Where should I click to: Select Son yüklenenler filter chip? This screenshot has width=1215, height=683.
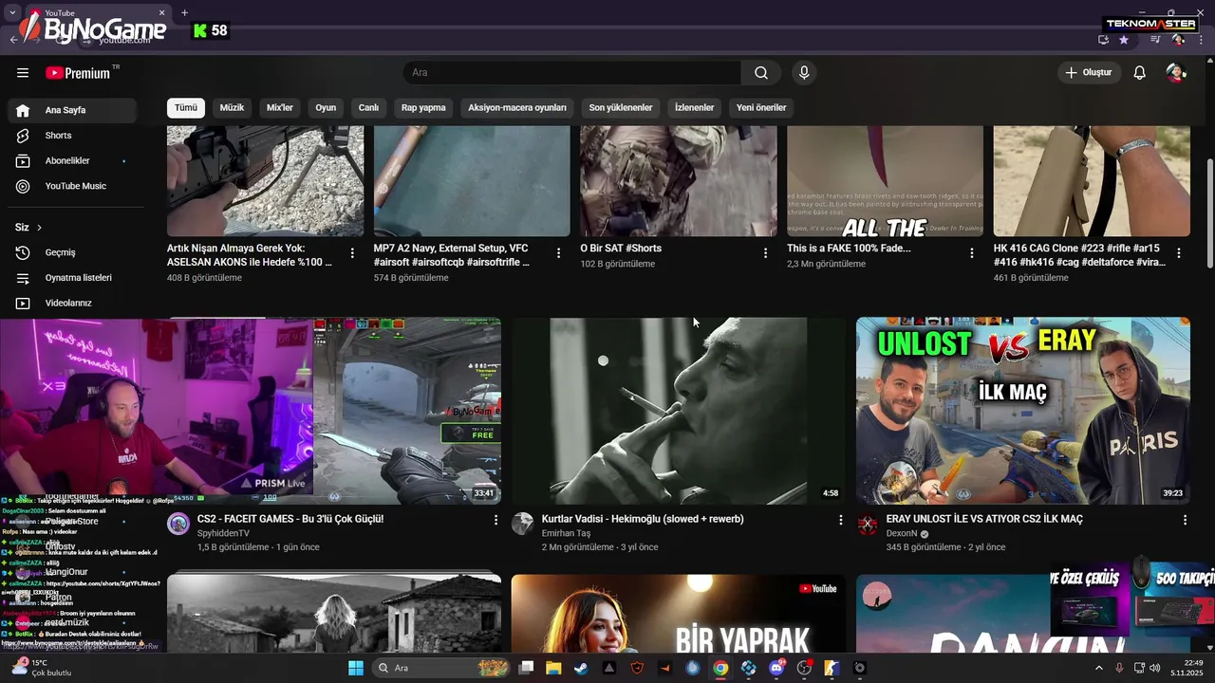coord(621,108)
